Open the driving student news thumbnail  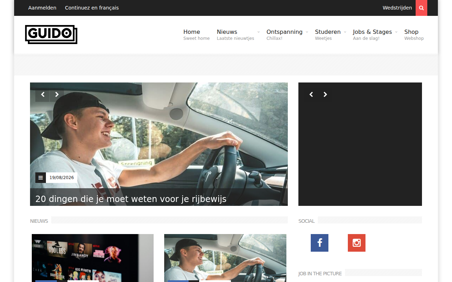click(225, 258)
